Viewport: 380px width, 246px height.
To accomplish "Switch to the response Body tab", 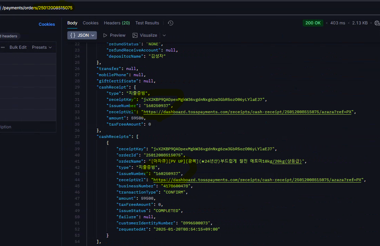I will coord(72,23).
